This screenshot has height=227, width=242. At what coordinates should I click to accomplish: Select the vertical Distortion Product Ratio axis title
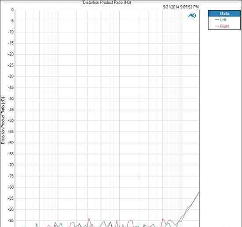click(x=3, y=120)
